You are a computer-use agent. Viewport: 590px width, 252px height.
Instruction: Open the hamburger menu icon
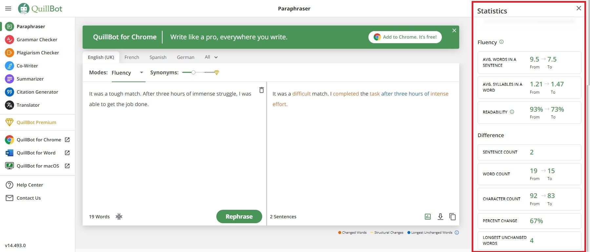pyautogui.click(x=8, y=9)
